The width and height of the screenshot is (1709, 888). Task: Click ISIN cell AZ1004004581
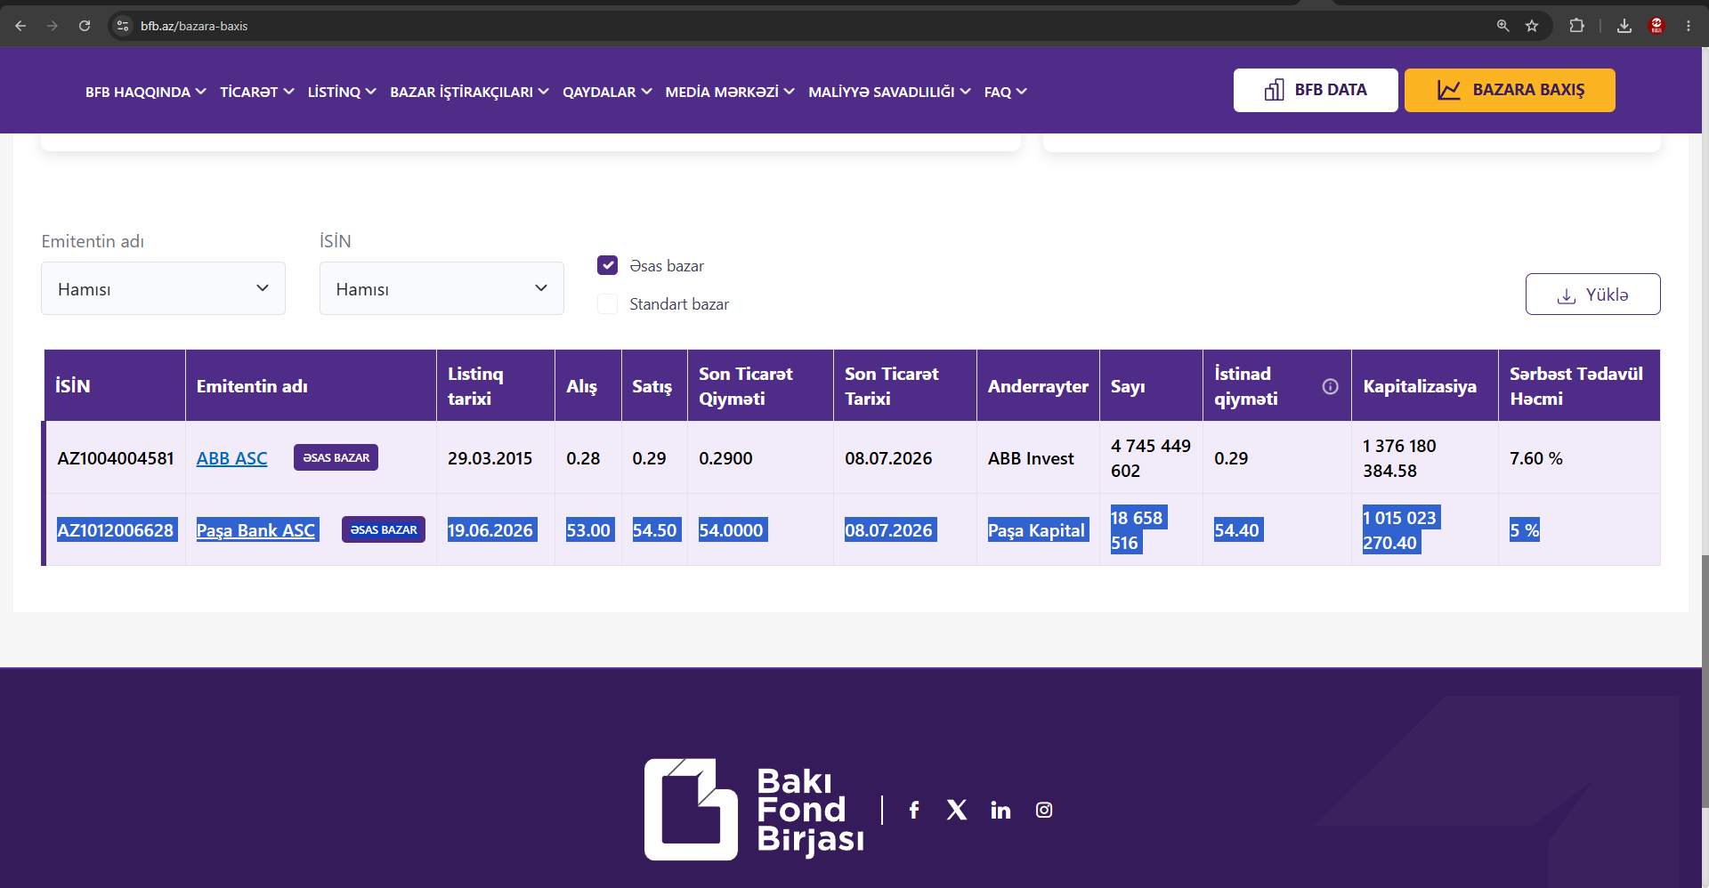116,458
